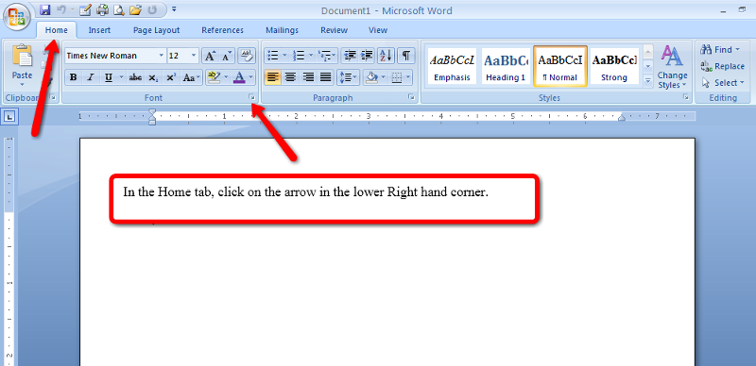
Task: Expand the Underline style dropdown arrow
Action: pyautogui.click(x=121, y=77)
